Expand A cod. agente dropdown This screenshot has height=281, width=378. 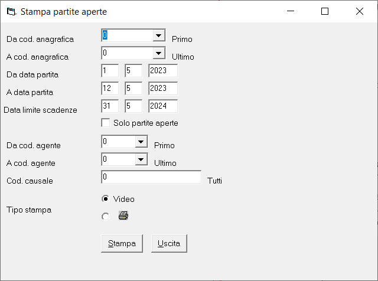141,159
